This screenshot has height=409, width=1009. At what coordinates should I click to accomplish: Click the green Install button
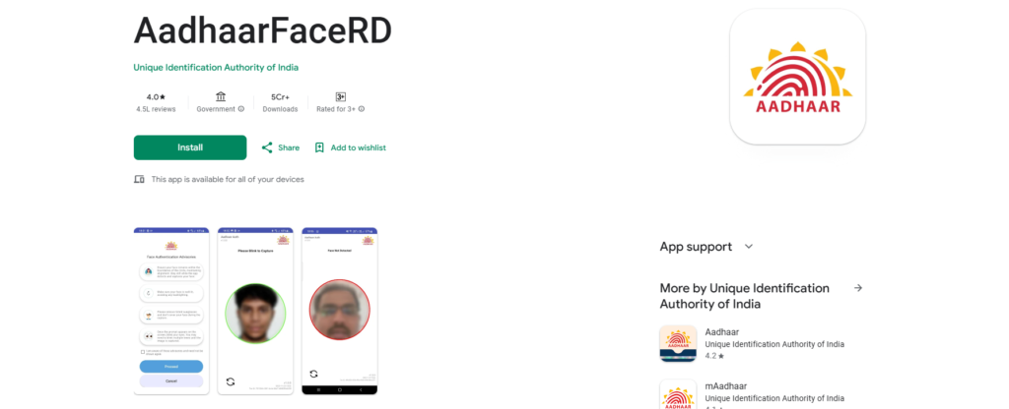pyautogui.click(x=190, y=147)
